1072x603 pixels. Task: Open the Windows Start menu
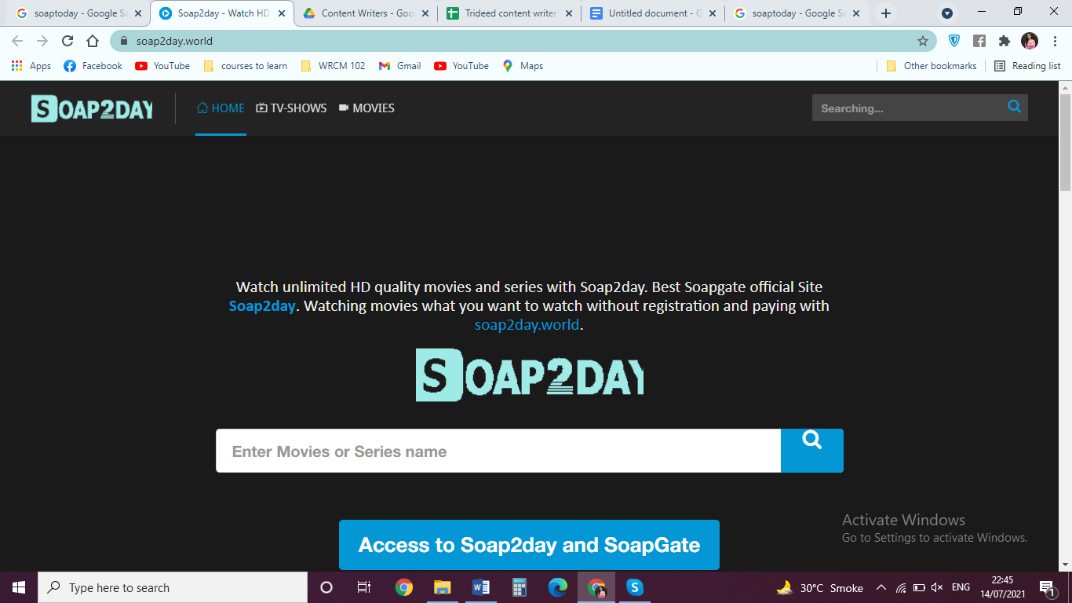coord(19,587)
